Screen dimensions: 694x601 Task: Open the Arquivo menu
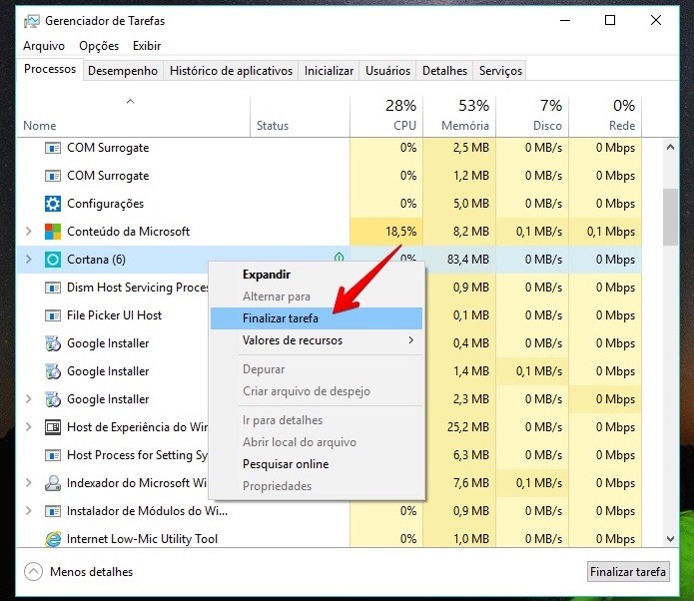tap(44, 46)
